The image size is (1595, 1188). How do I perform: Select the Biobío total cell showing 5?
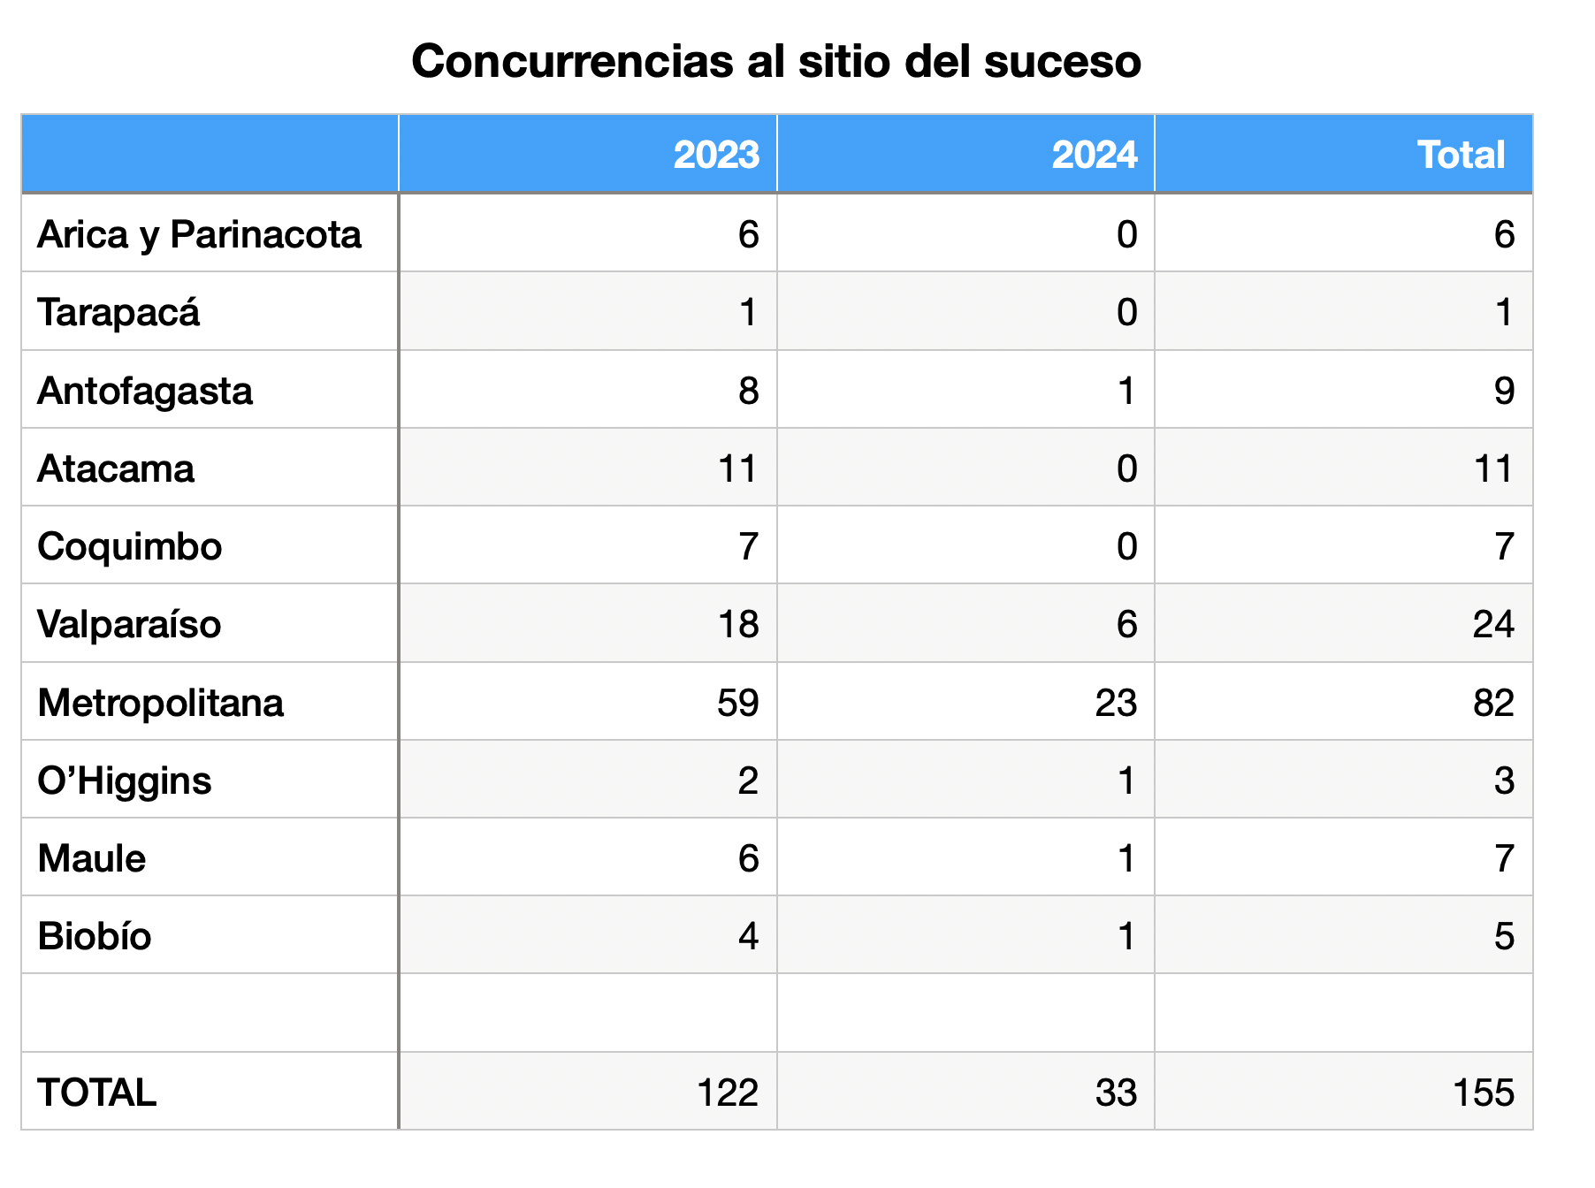[1344, 935]
